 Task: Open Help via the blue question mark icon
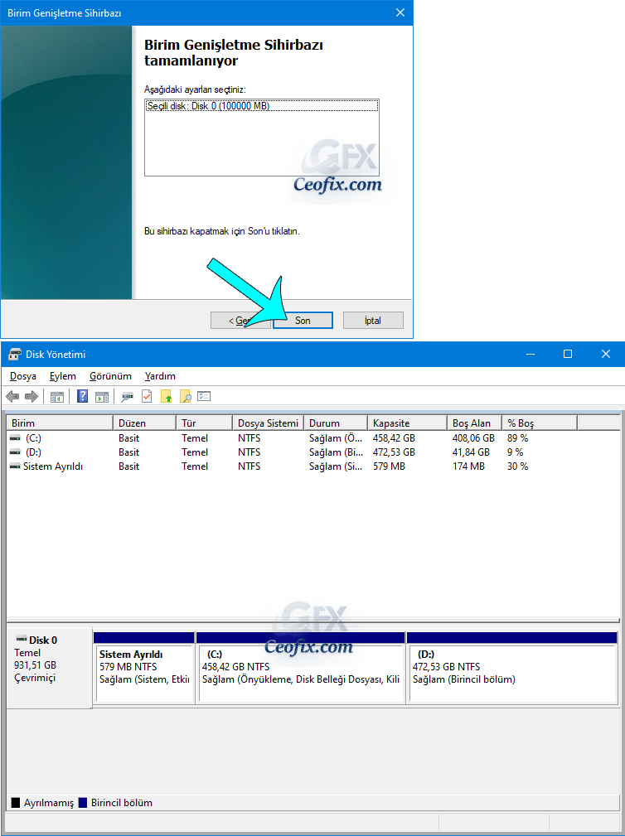[x=83, y=396]
